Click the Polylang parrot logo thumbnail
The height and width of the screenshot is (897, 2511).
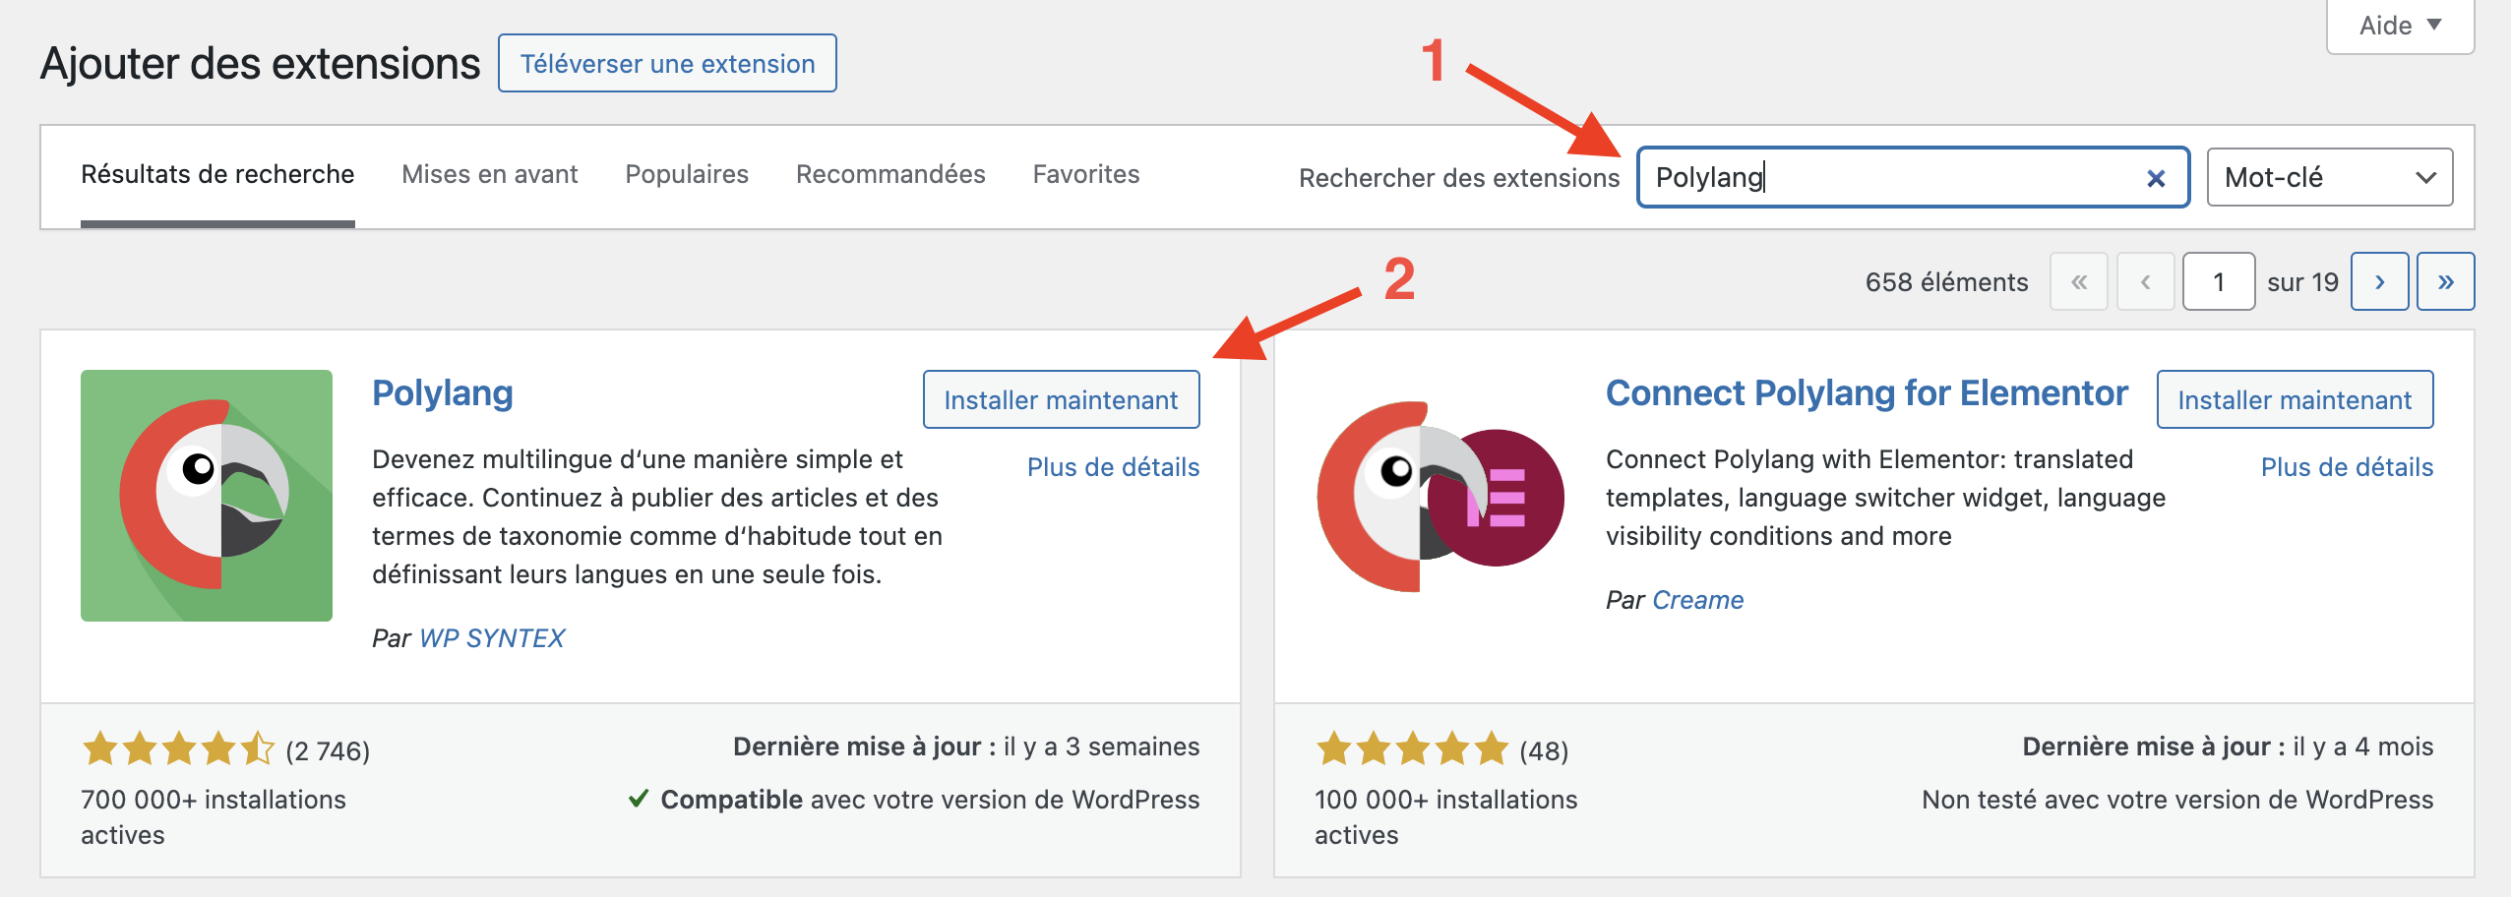(207, 496)
